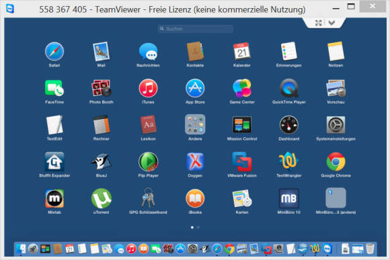Open the Vorschau app in Launchpad
Image resolution: width=390 pixels, height=260 pixels.
(x=336, y=88)
